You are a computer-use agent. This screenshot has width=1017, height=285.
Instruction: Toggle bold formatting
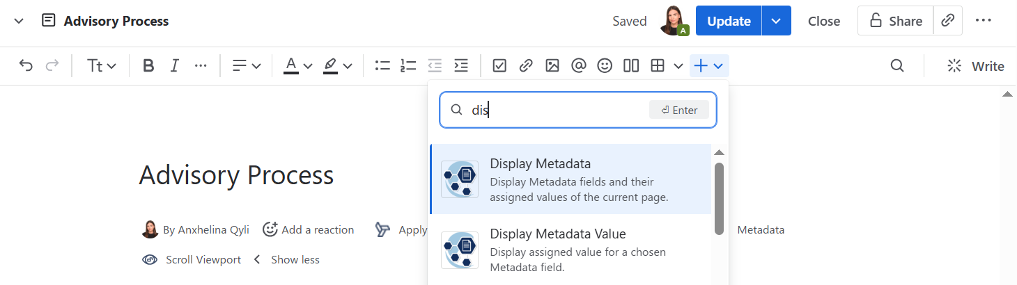[148, 66]
